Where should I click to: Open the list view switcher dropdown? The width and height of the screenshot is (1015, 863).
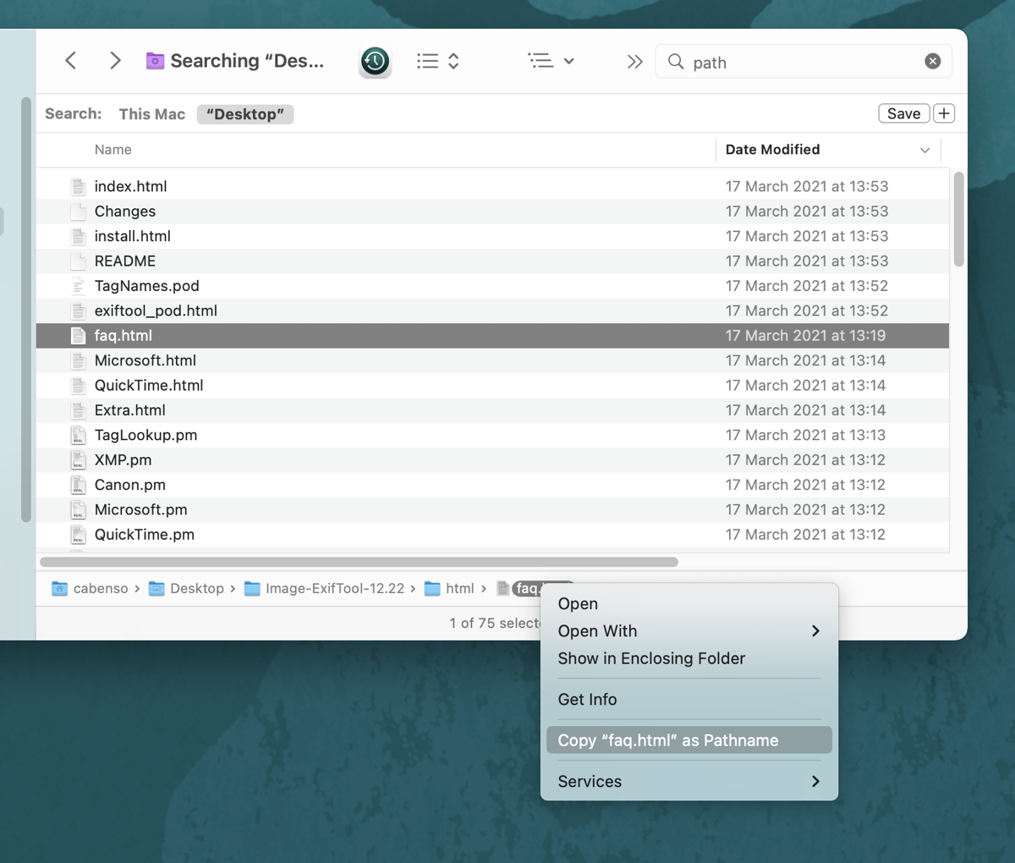point(438,61)
